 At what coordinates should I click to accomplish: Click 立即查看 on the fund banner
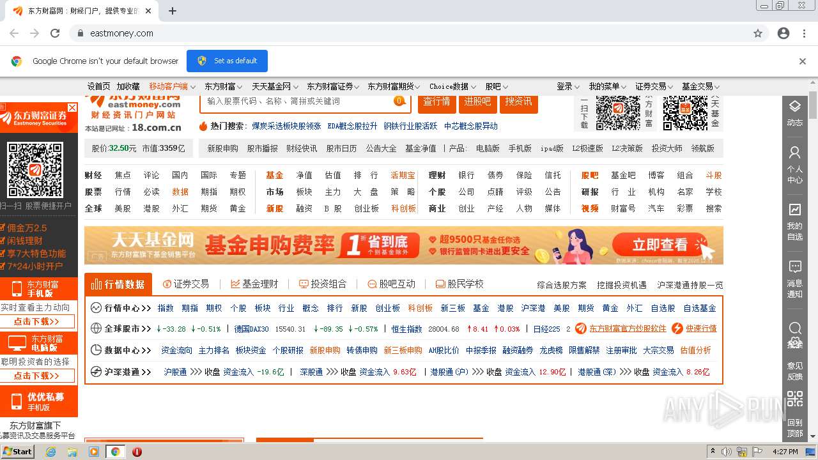pos(661,245)
